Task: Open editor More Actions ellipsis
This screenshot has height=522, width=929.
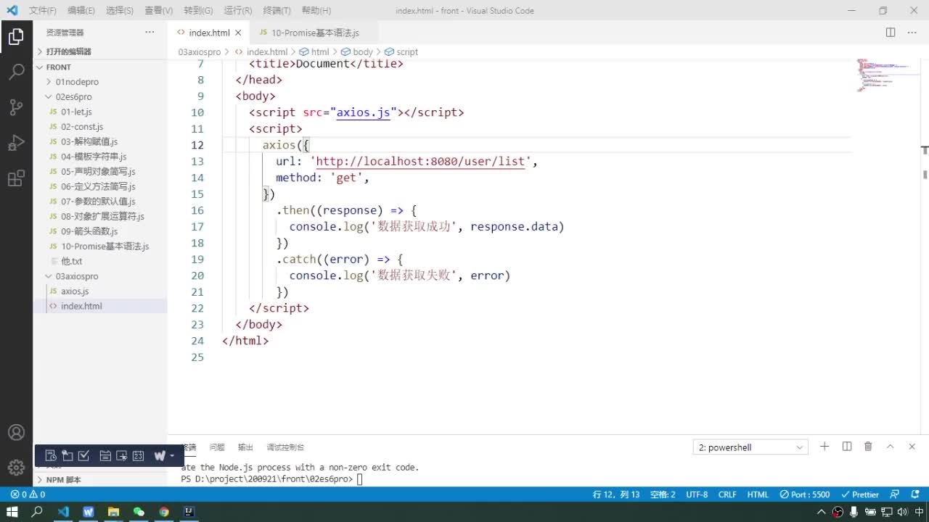Action: coord(912,33)
